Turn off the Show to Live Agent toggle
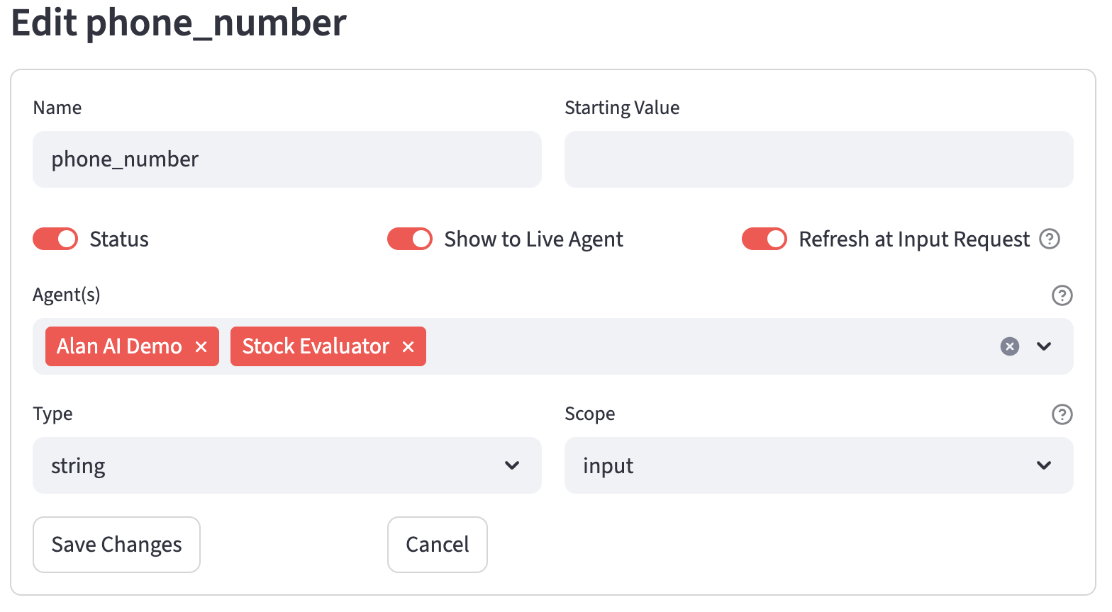This screenshot has height=612, width=1112. click(x=410, y=239)
